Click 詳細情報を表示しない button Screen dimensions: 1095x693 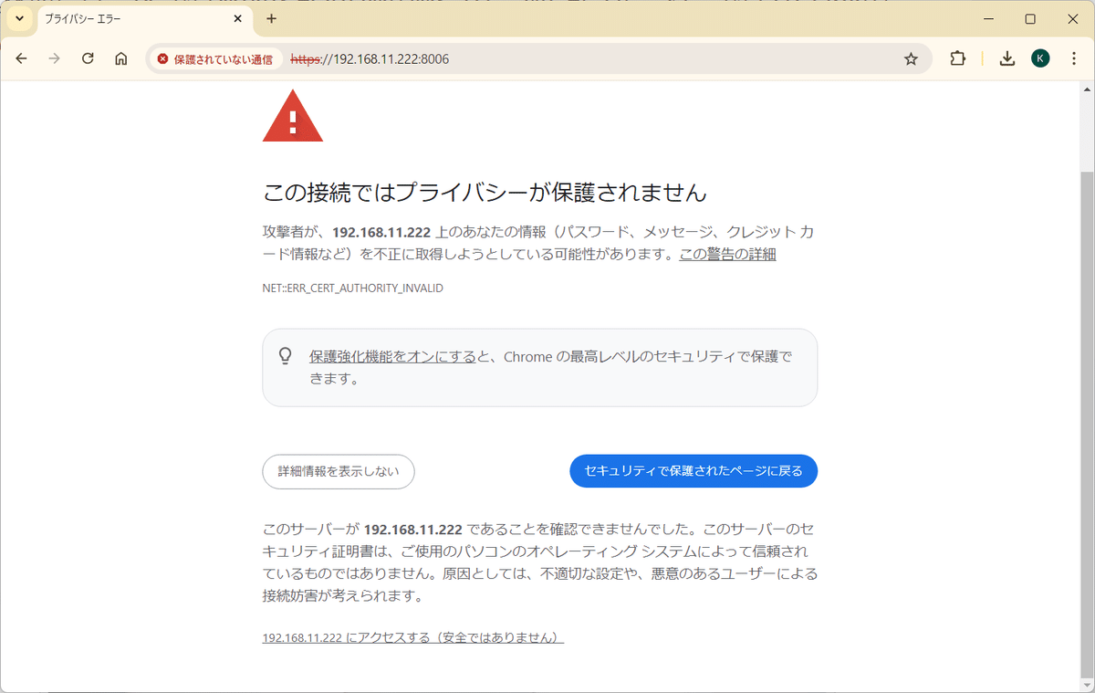[x=339, y=471]
